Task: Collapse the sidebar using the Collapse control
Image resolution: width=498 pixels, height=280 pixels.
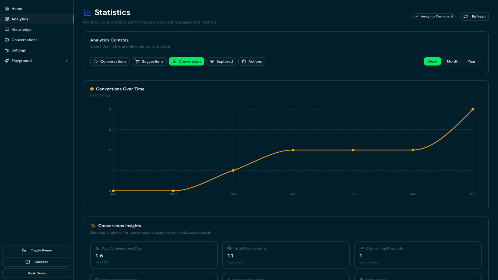Action: click(x=36, y=262)
